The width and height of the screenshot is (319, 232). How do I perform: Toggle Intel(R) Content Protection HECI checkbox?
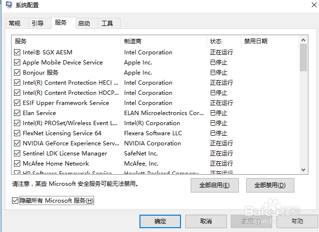pyautogui.click(x=17, y=83)
